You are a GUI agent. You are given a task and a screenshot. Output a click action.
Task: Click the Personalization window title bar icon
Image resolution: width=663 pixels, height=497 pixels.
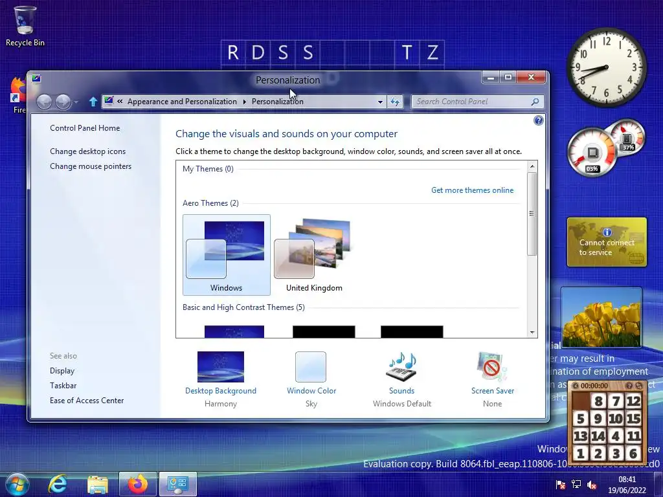(36, 78)
